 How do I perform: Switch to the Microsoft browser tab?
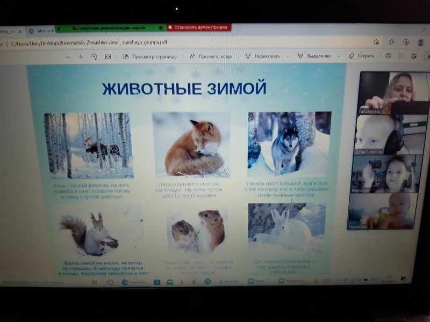click(41, 31)
